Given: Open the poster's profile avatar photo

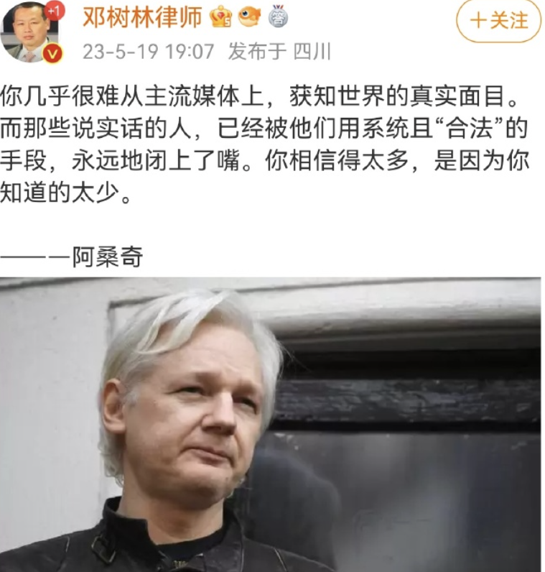Looking at the screenshot, I should pos(30,32).
